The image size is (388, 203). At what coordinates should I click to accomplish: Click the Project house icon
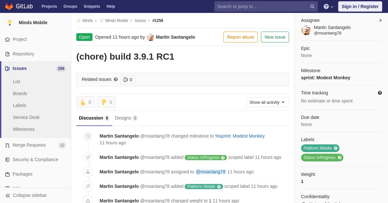click(x=7, y=39)
